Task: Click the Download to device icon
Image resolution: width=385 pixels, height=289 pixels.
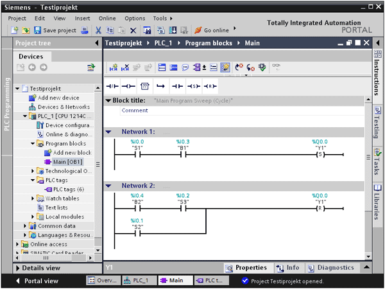Action: (x=173, y=30)
